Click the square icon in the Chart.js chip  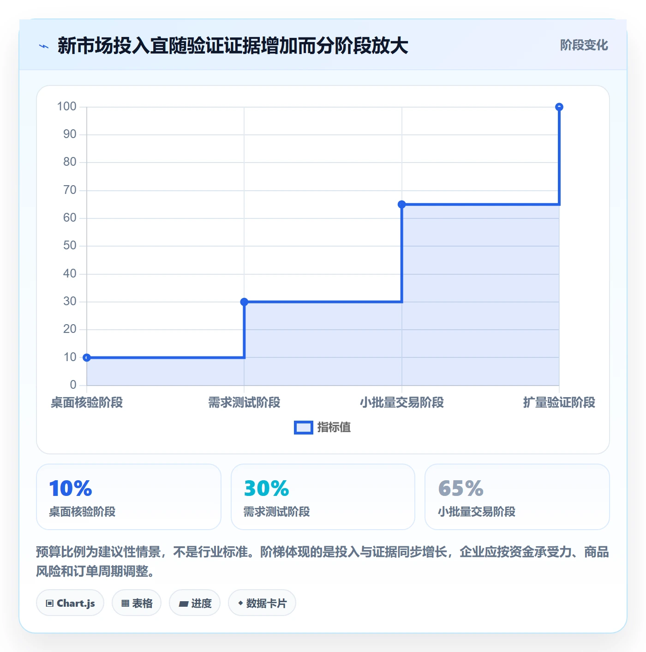(x=50, y=604)
